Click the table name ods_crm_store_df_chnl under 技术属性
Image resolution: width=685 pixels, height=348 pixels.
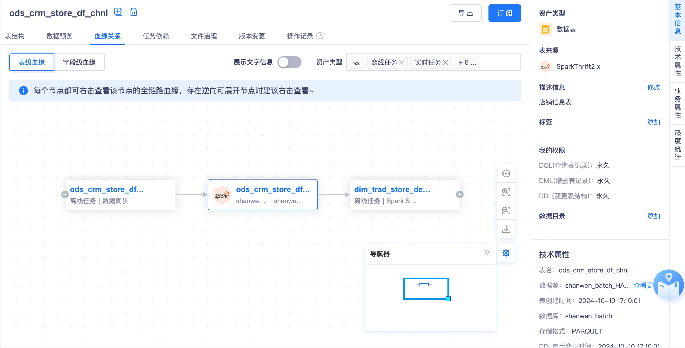pyautogui.click(x=593, y=270)
